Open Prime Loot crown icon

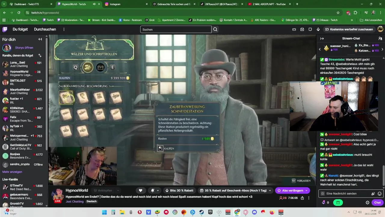pos(294,29)
